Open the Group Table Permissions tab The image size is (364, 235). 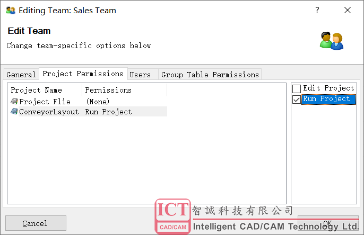click(210, 75)
